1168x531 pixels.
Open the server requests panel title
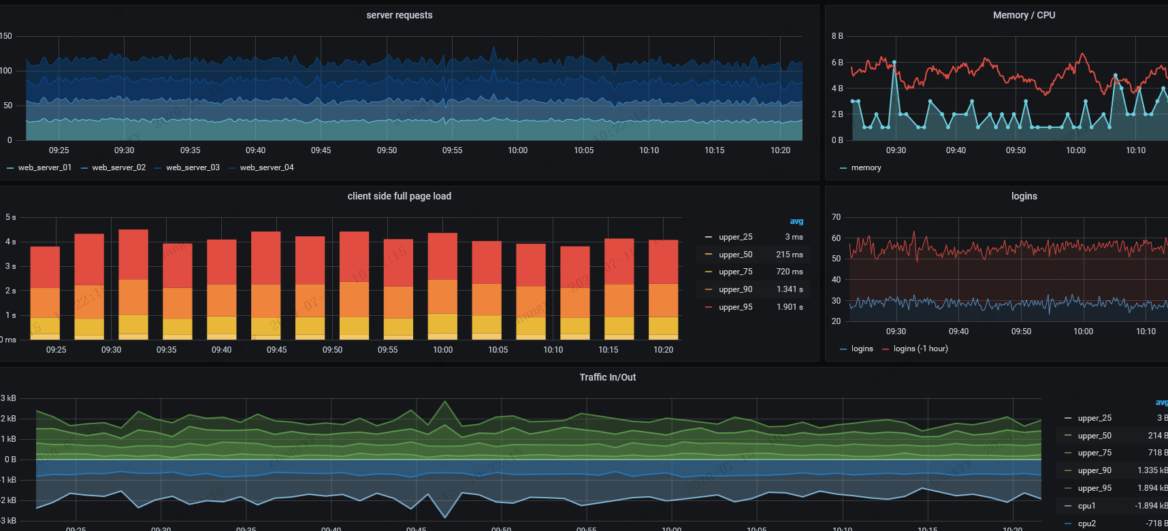(399, 15)
